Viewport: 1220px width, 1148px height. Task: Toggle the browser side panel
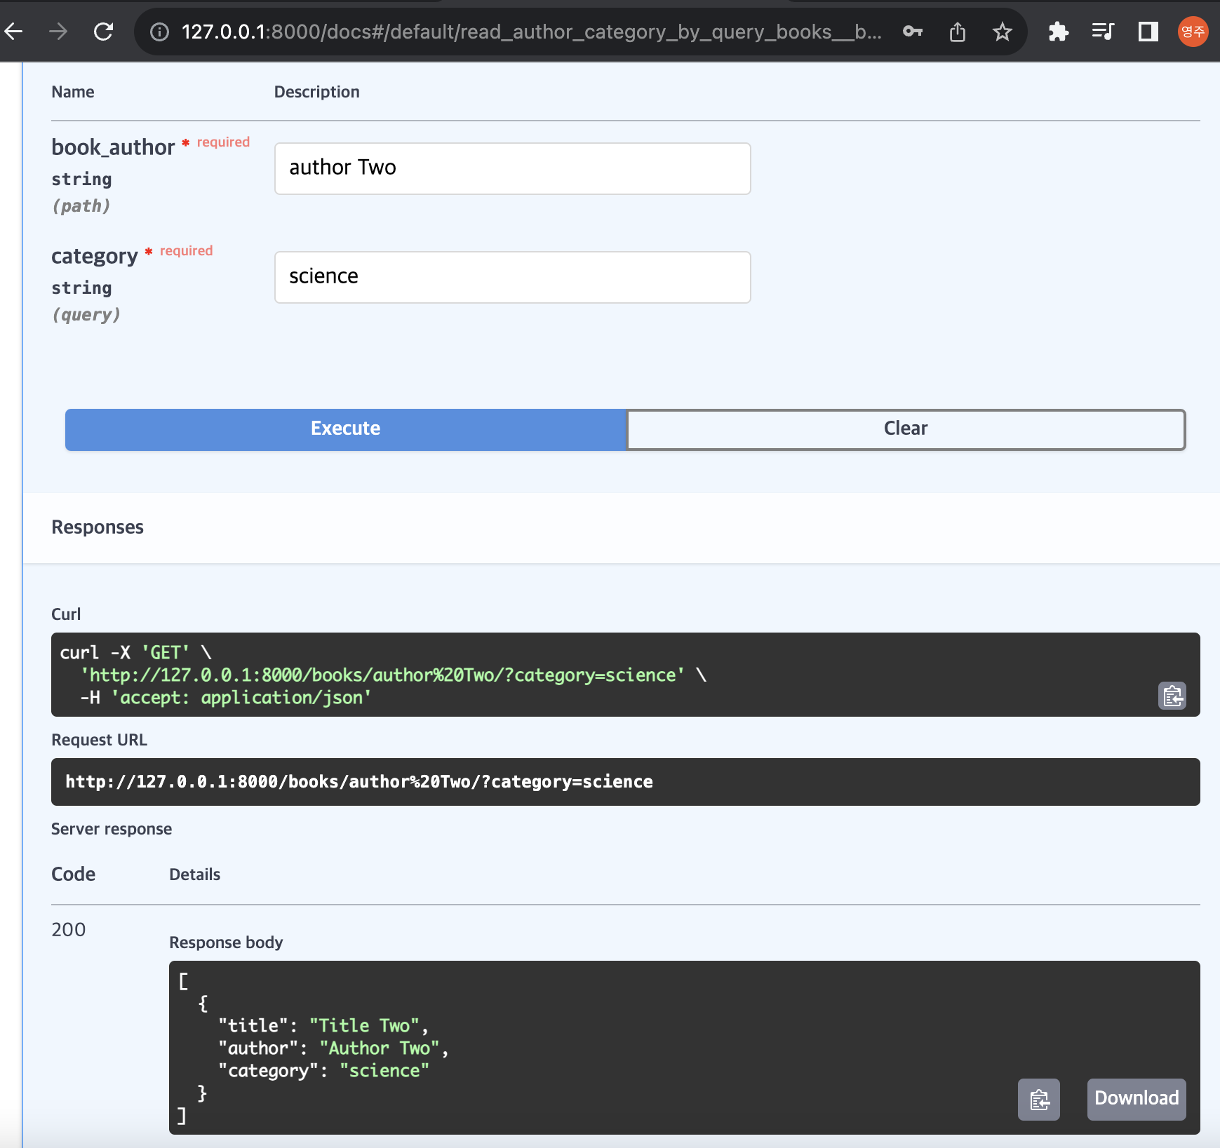click(x=1148, y=32)
